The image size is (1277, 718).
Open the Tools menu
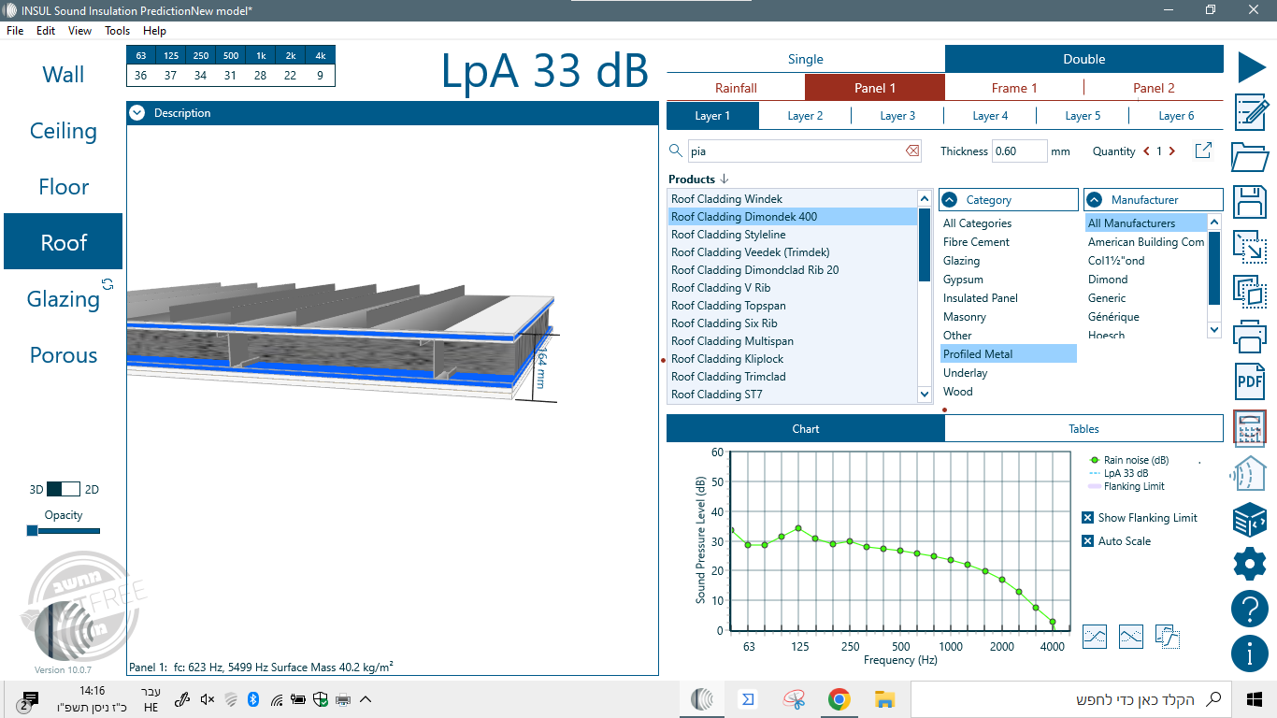pos(117,31)
